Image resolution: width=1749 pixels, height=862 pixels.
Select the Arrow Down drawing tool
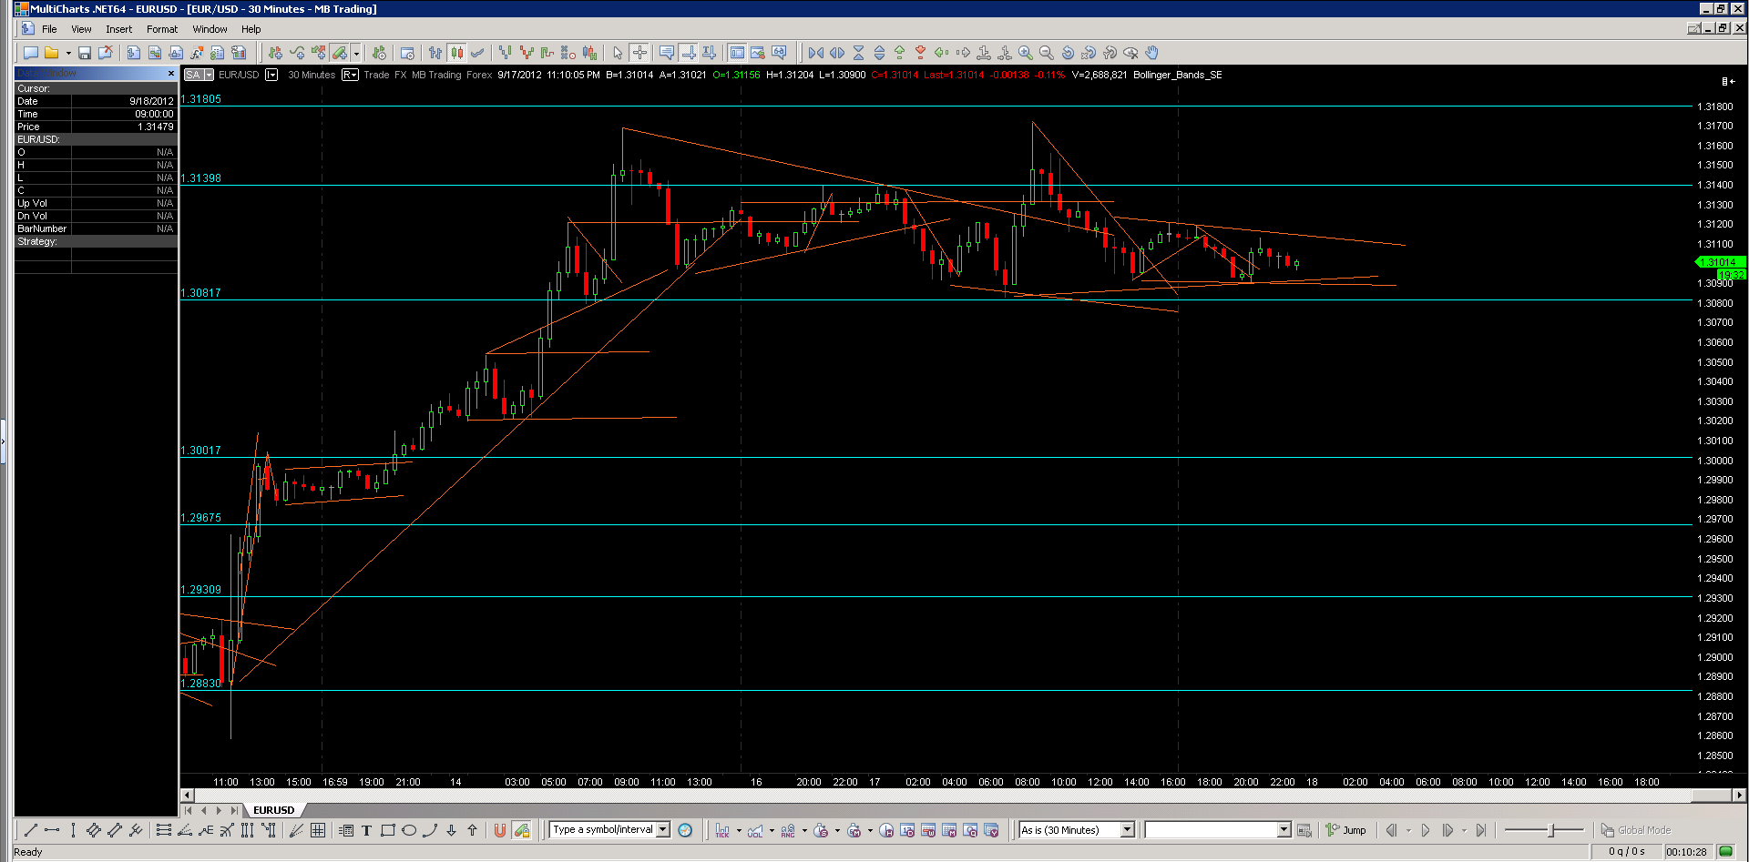tap(451, 830)
